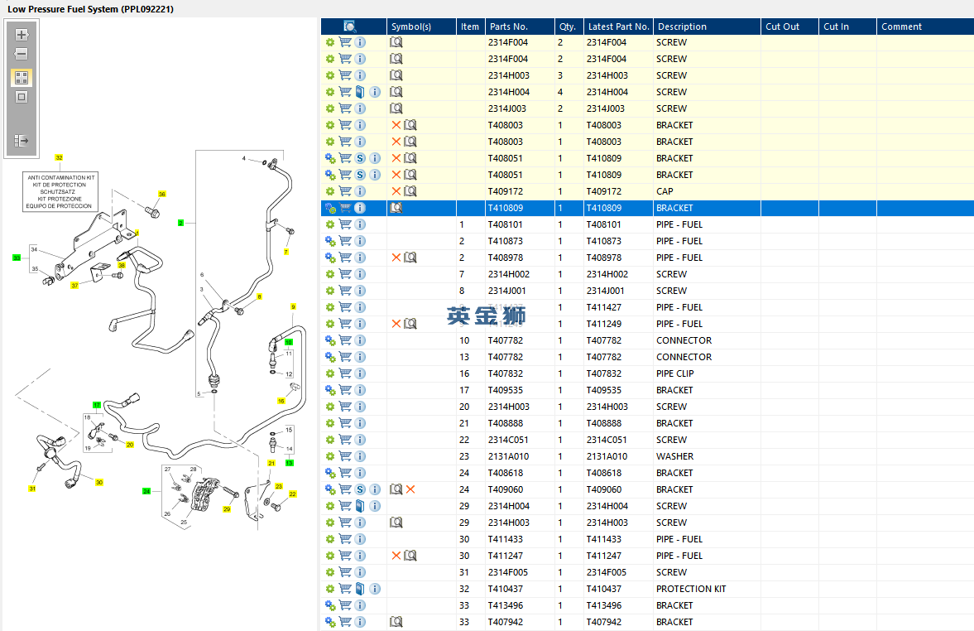
Task: Select callout 30 on the diagram
Action: coord(99,483)
